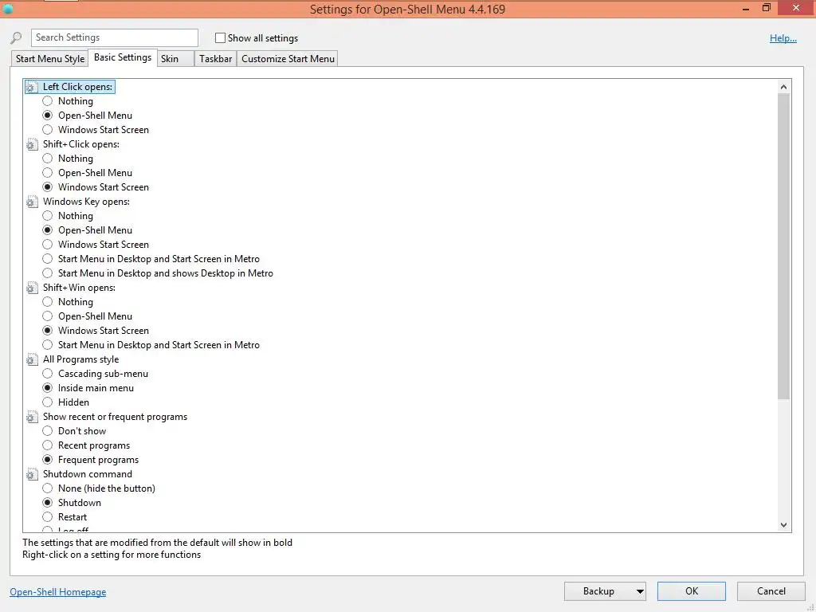Open the Help link
Image resolution: width=816 pixels, height=612 pixels.
point(783,38)
